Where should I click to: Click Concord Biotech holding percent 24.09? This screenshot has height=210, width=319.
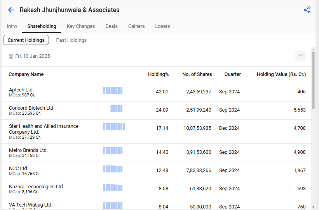pos(162,110)
